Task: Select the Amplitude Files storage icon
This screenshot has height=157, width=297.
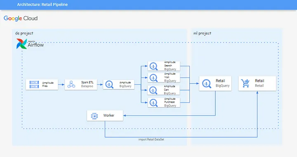Action: click(x=34, y=84)
